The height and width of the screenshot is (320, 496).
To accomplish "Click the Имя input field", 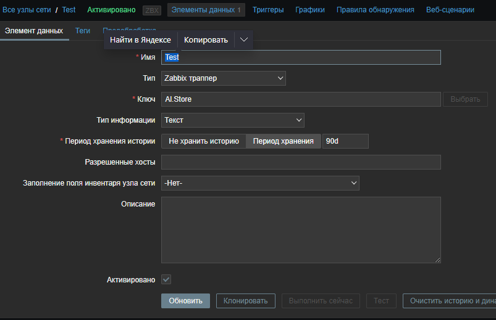I will pyautogui.click(x=301, y=57).
